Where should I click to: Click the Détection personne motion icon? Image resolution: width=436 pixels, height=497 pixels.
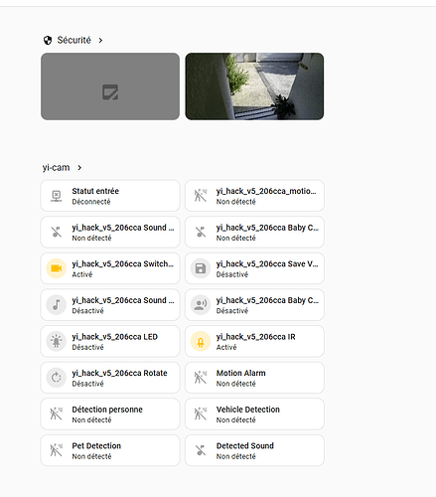[x=57, y=414]
